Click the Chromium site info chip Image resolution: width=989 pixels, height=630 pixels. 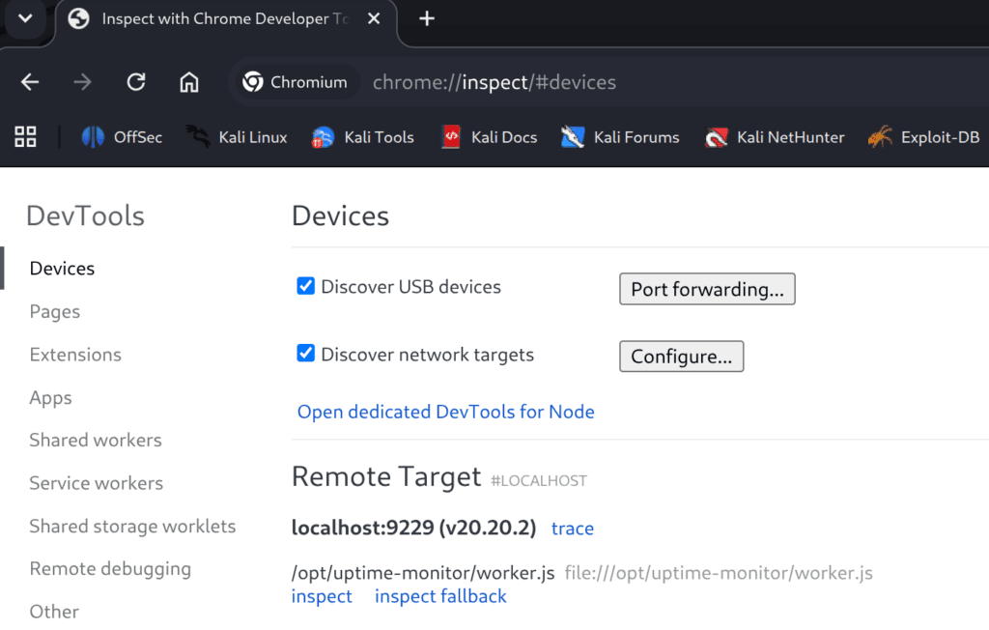pyautogui.click(x=295, y=82)
